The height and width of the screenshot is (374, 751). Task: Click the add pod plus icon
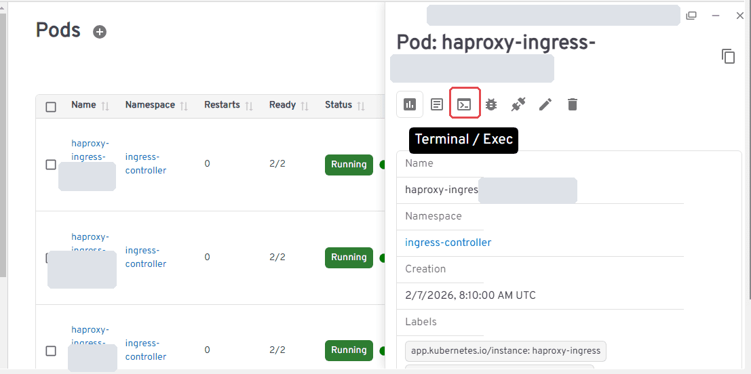point(100,32)
